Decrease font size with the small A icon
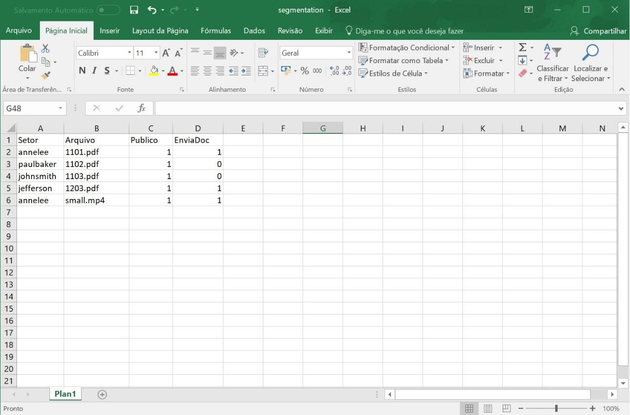Screen dimensions: 630x415 179,53
